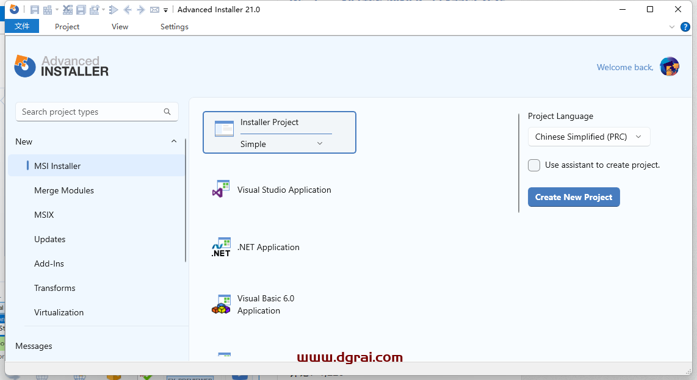The width and height of the screenshot is (697, 380).
Task: Open the Customize Quick Access Toolbar dropdown
Action: (165, 10)
